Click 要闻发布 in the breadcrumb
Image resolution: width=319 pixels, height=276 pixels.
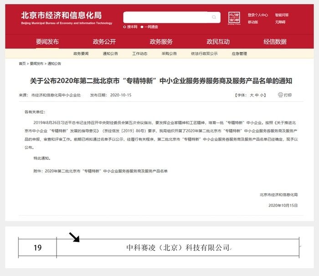[x=36, y=64]
